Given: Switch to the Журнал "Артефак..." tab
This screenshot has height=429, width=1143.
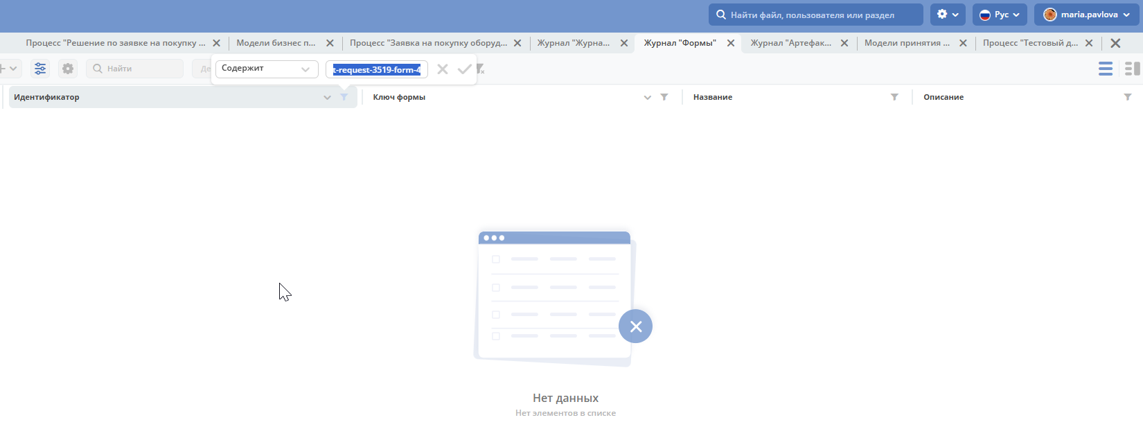Looking at the screenshot, I should click(x=791, y=43).
